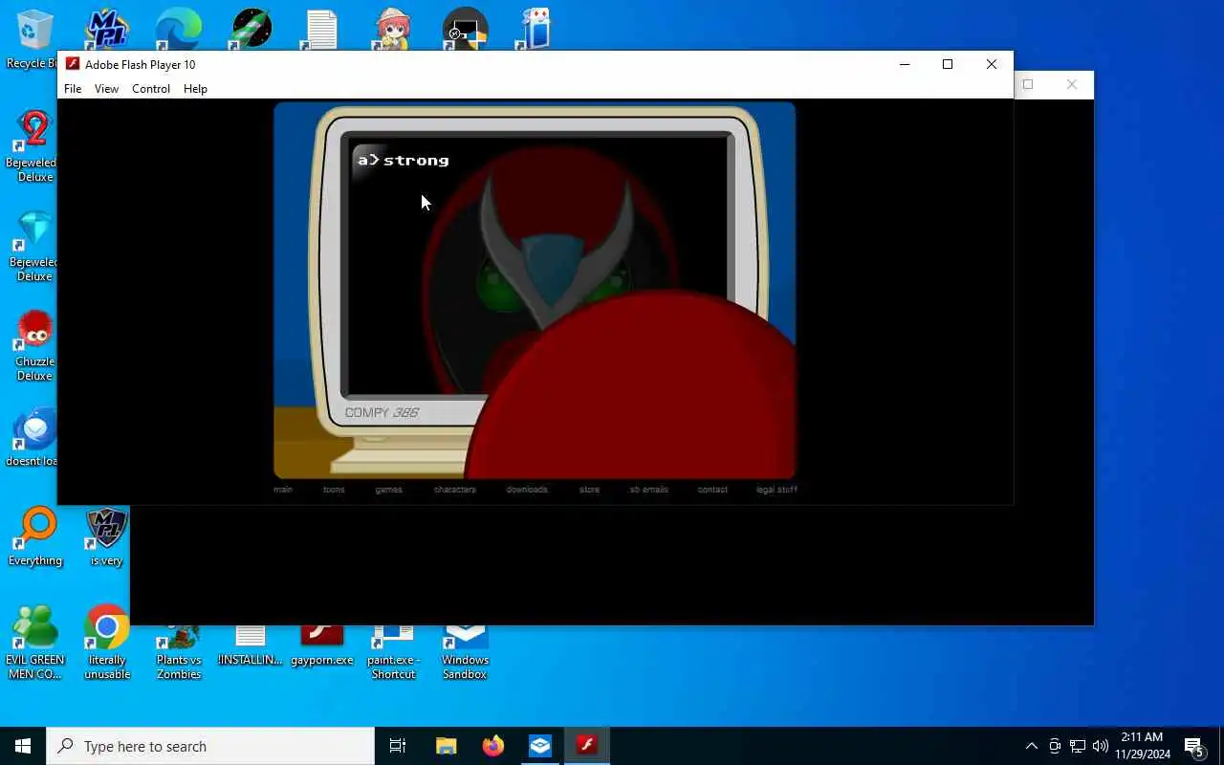Switch to Windows Sandbox taskbar button

[x=539, y=746]
